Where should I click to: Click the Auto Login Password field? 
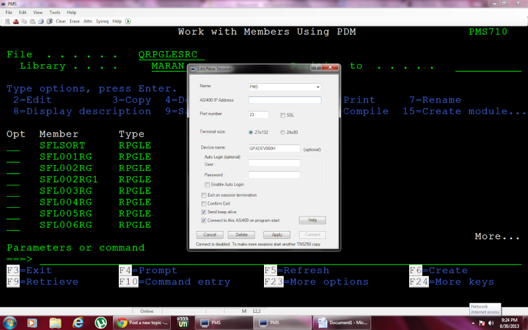[274, 175]
